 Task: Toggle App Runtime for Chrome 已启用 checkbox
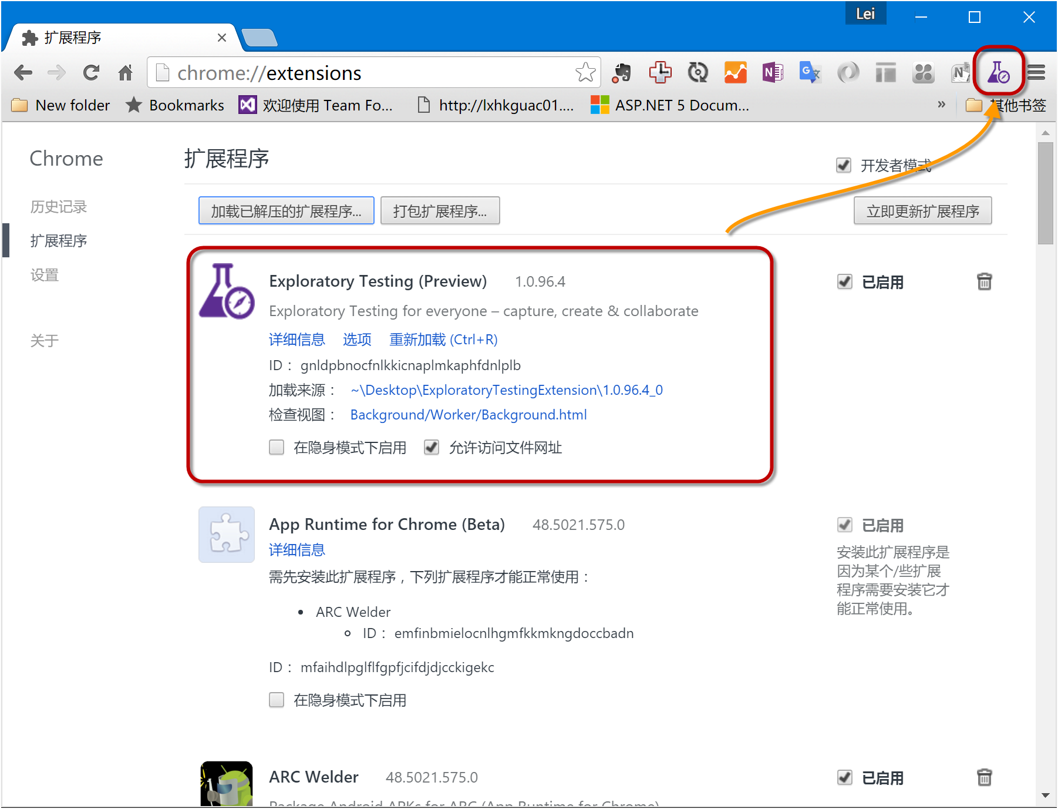tap(845, 525)
